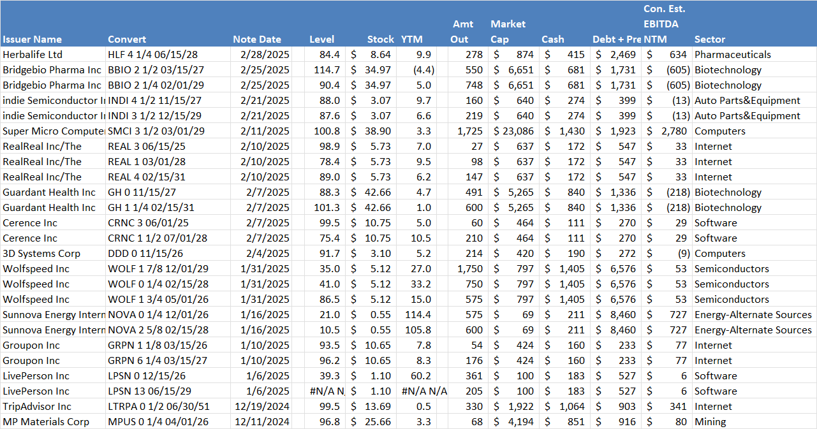Select stock price 25.66
The height and width of the screenshot is (429, 817).
tap(371, 422)
